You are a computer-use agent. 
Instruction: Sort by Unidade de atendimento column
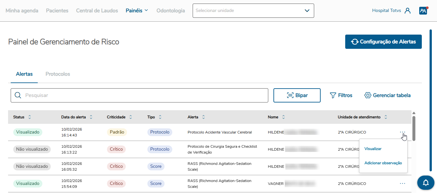point(386,117)
